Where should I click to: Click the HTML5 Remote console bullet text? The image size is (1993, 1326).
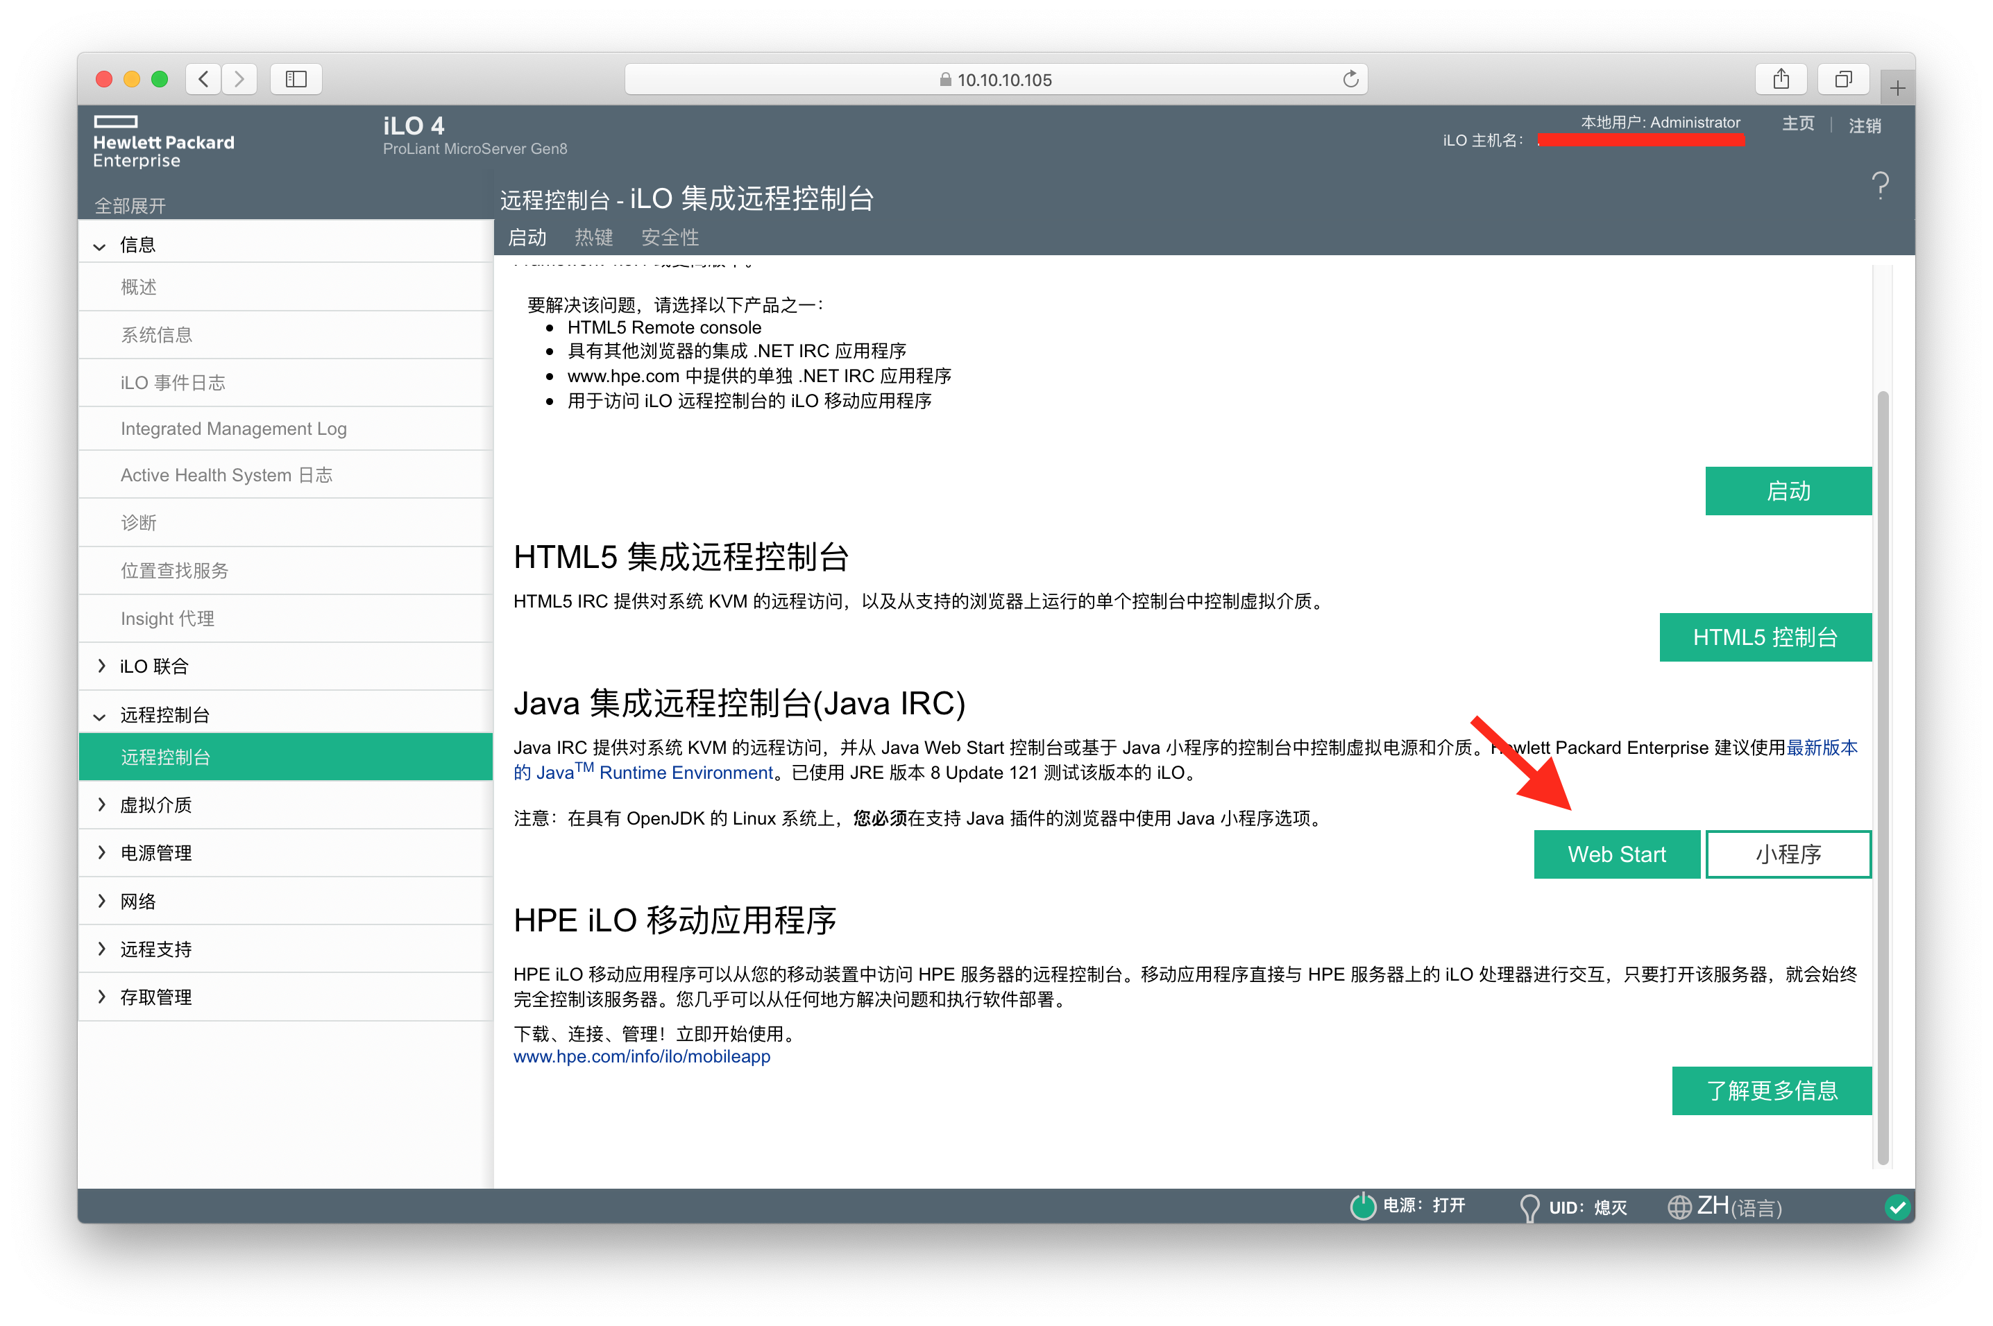coord(664,327)
